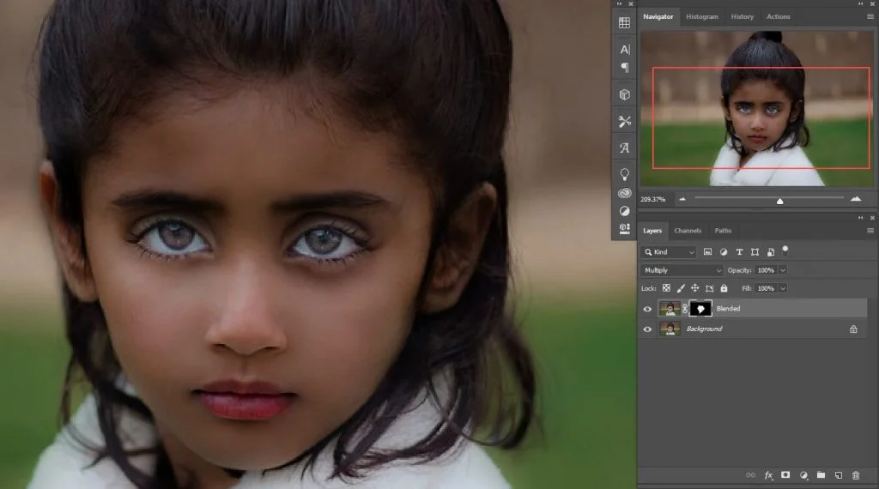Click zoom in large mountains icon in Navigator

tap(856, 199)
